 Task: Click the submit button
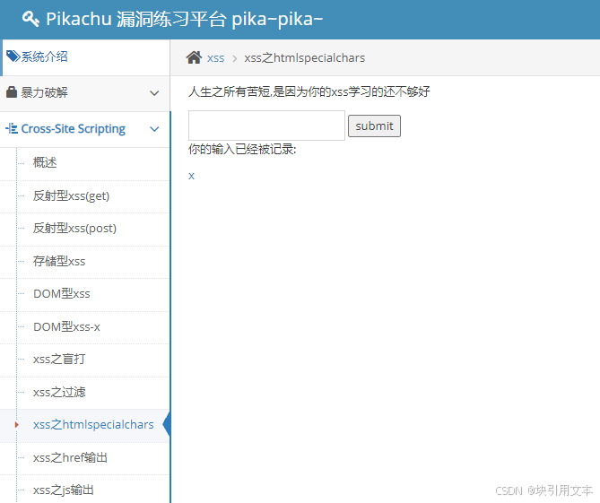(x=374, y=126)
